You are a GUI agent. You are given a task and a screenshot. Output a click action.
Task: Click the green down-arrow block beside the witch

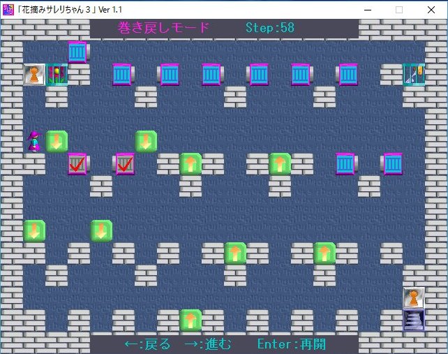(57, 141)
